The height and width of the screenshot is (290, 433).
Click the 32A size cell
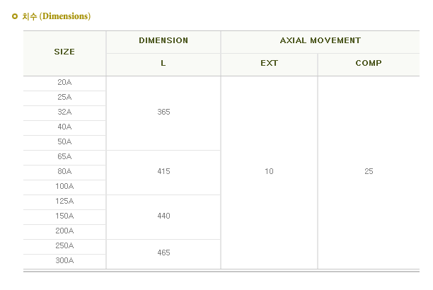(64, 112)
